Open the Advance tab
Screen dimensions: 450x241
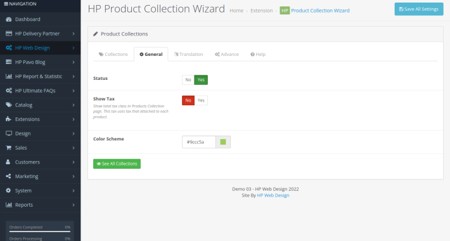coord(227,55)
